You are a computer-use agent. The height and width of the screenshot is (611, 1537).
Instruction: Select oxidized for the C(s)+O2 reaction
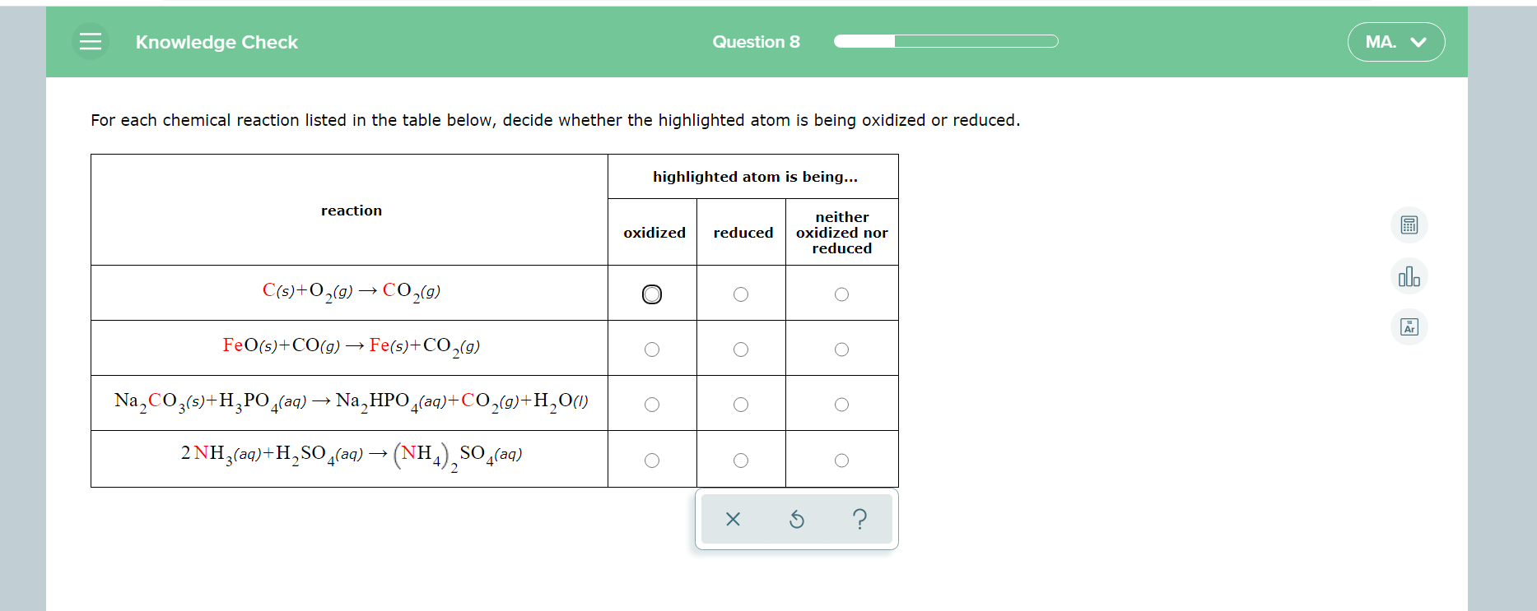point(651,294)
